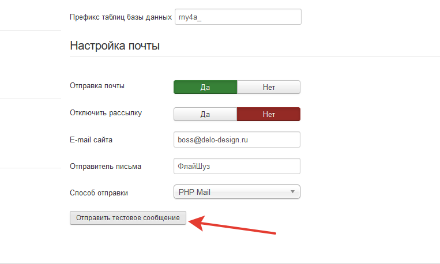Set 'Отключить рассылку' to Нет
440x264 pixels.
pos(269,114)
